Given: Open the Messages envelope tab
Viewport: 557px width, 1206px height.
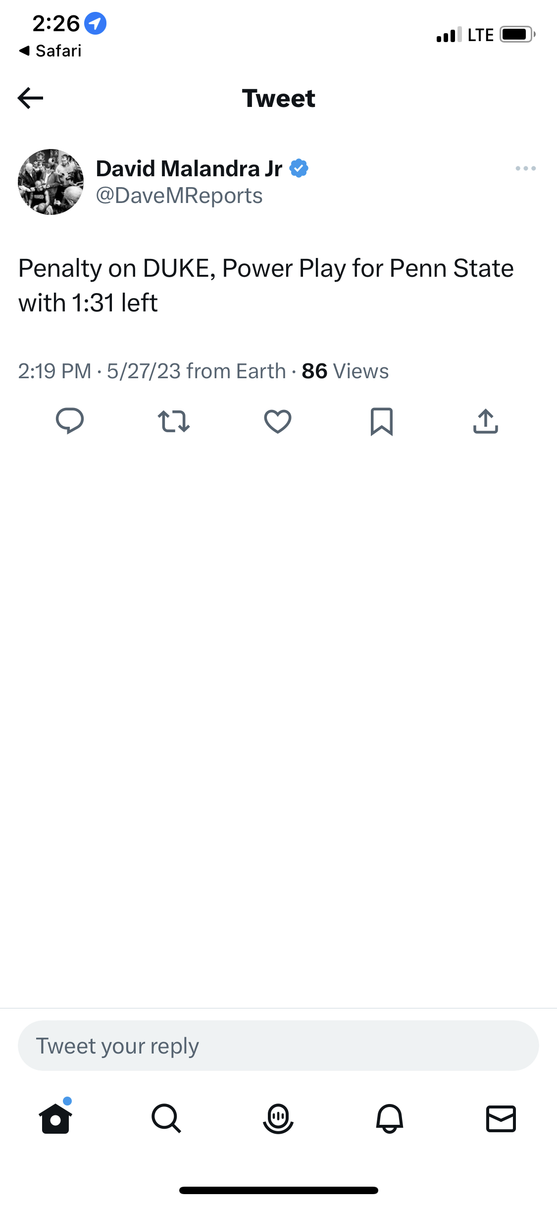Looking at the screenshot, I should point(501,1118).
